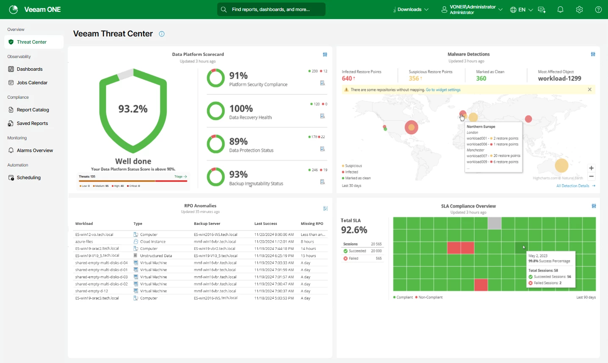
Task: Click the gray cell in SLA heatmap
Action: point(495,223)
